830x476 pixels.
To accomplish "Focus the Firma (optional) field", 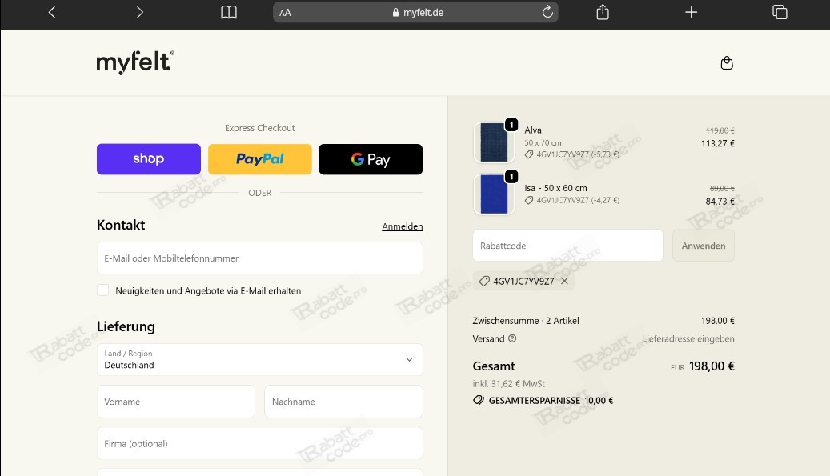I will point(260,443).
